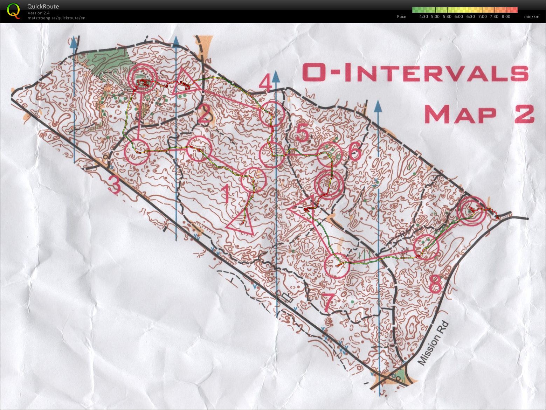Click the 5:30 pace tick label
Screen dimensions: 546x410
pyautogui.click(x=447, y=16)
